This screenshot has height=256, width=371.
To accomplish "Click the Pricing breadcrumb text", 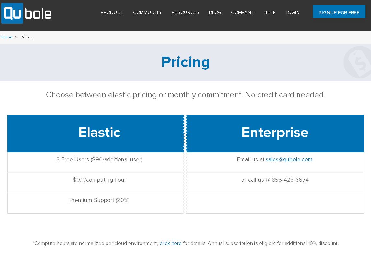I will coord(27,37).
